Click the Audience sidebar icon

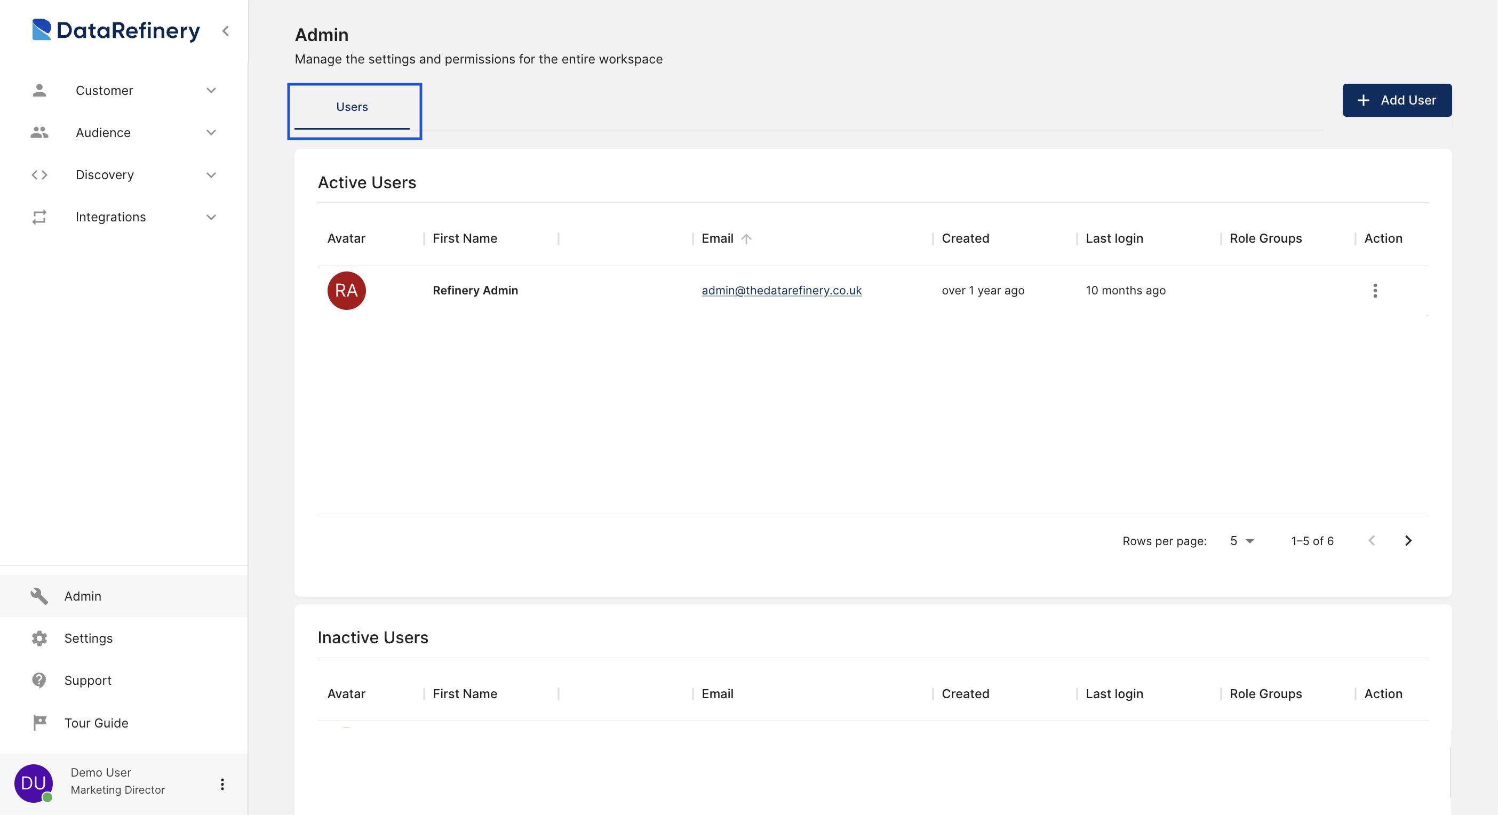(39, 132)
